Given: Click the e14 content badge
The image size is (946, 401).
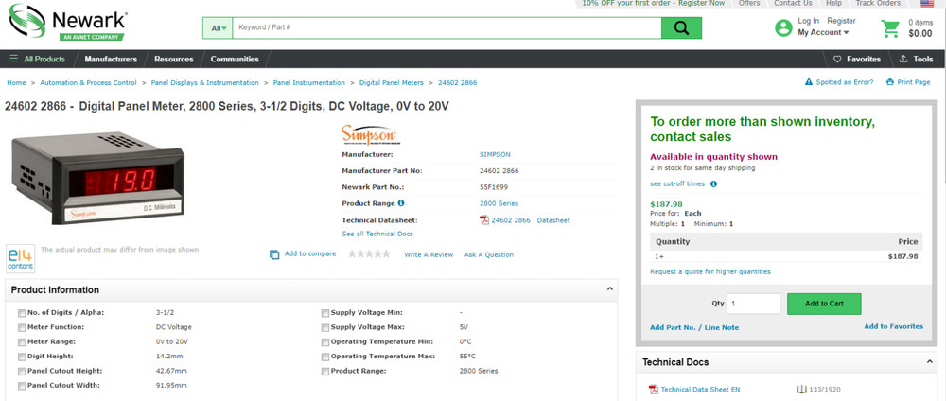Looking at the screenshot, I should (20, 258).
